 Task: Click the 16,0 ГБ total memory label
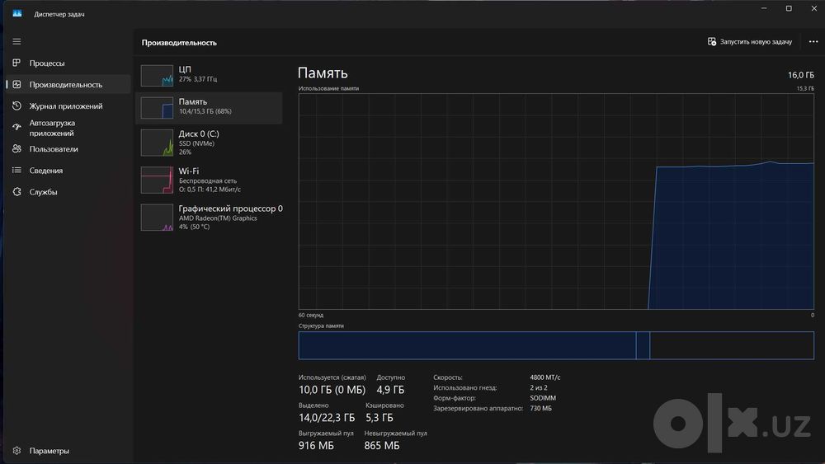801,75
